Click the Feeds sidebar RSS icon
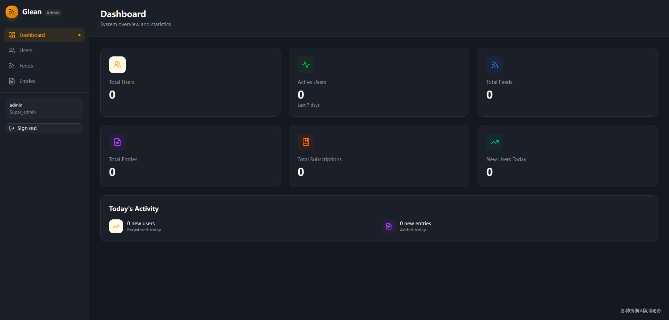The width and height of the screenshot is (669, 320). [x=12, y=66]
